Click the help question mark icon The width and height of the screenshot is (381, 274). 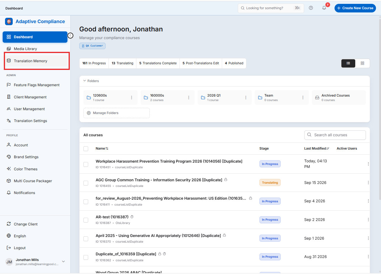click(311, 8)
